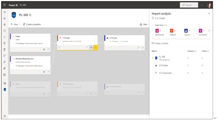This screenshot has width=217, height=121.
Task: Select PL-300 workspace shield in sidebar
Action: coord(5,90)
